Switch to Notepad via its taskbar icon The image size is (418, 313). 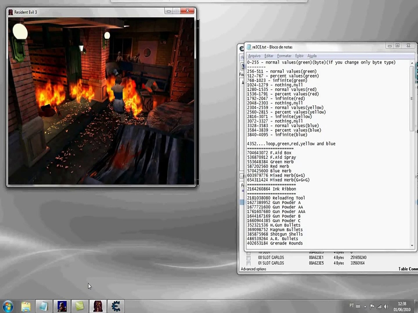[44, 306]
